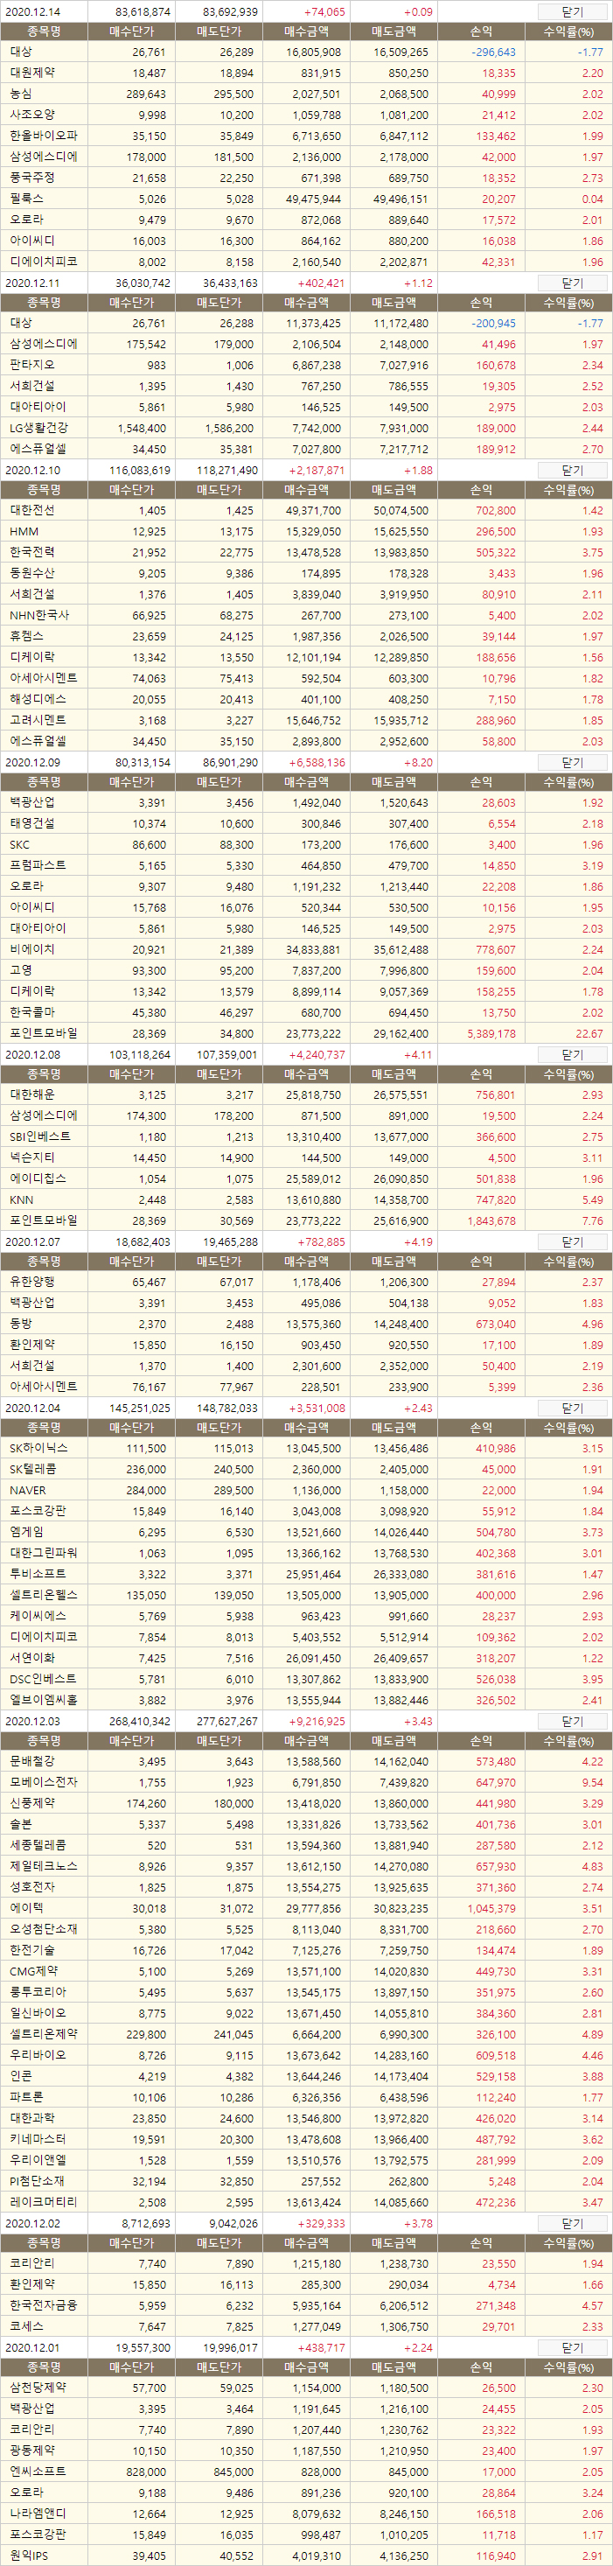
Task: Select the 한국전력 row name
Action: (x=33, y=552)
